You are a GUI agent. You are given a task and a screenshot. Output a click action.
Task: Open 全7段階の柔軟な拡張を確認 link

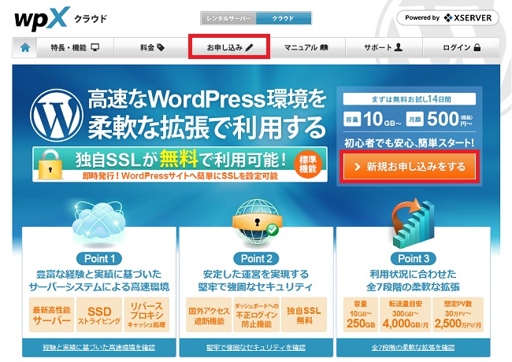[x=413, y=348]
